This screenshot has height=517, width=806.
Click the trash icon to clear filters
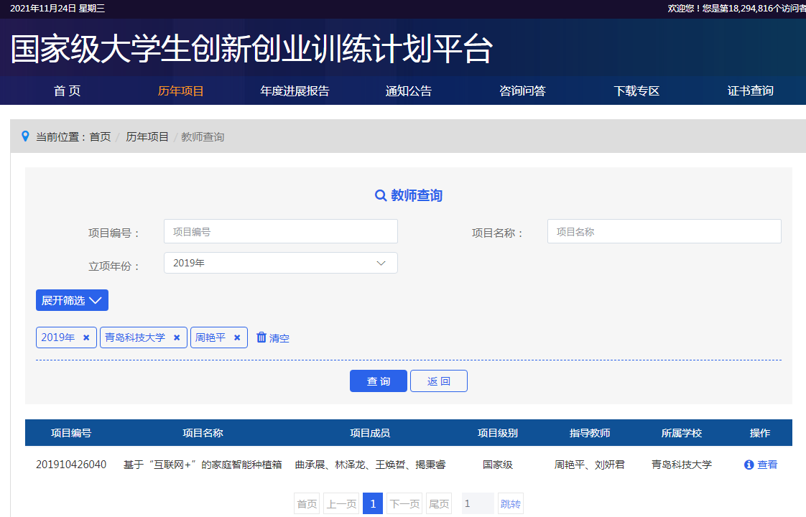pyautogui.click(x=261, y=337)
